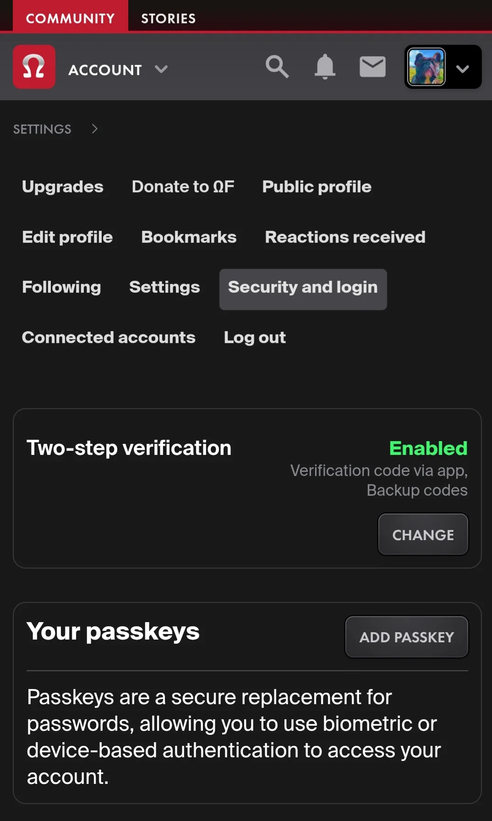
Task: Open the search magnifier icon
Action: coord(277,67)
